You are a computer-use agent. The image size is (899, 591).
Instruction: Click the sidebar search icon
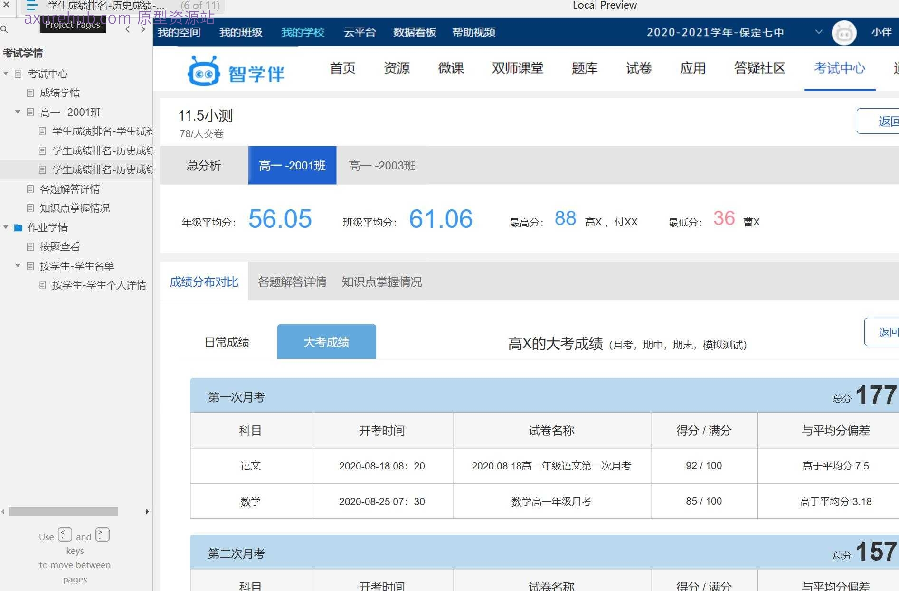pyautogui.click(x=5, y=29)
